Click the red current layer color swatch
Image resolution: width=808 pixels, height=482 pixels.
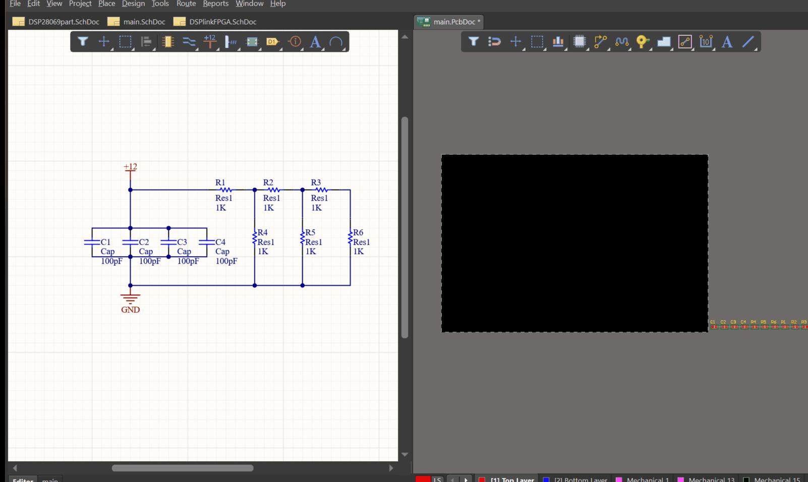coord(423,479)
